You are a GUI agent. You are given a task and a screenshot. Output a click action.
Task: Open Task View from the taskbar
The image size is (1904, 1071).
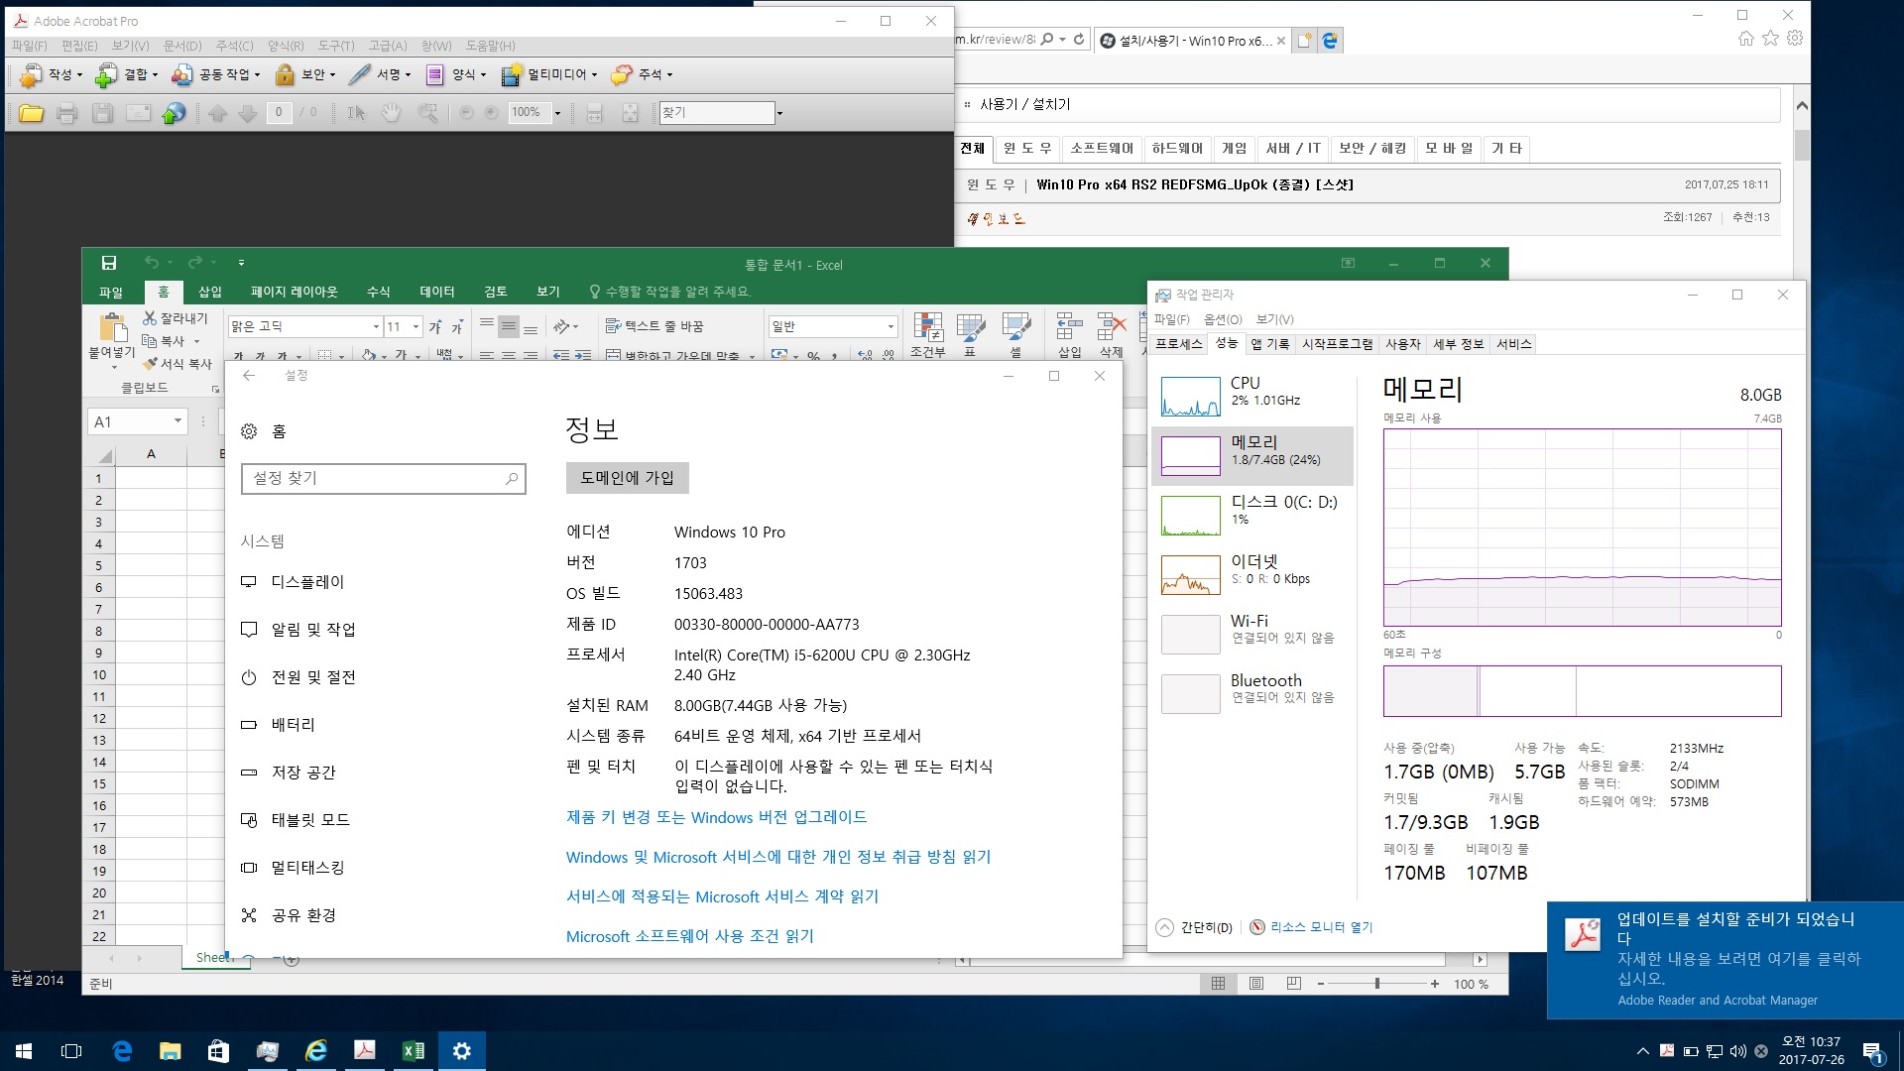click(71, 1051)
